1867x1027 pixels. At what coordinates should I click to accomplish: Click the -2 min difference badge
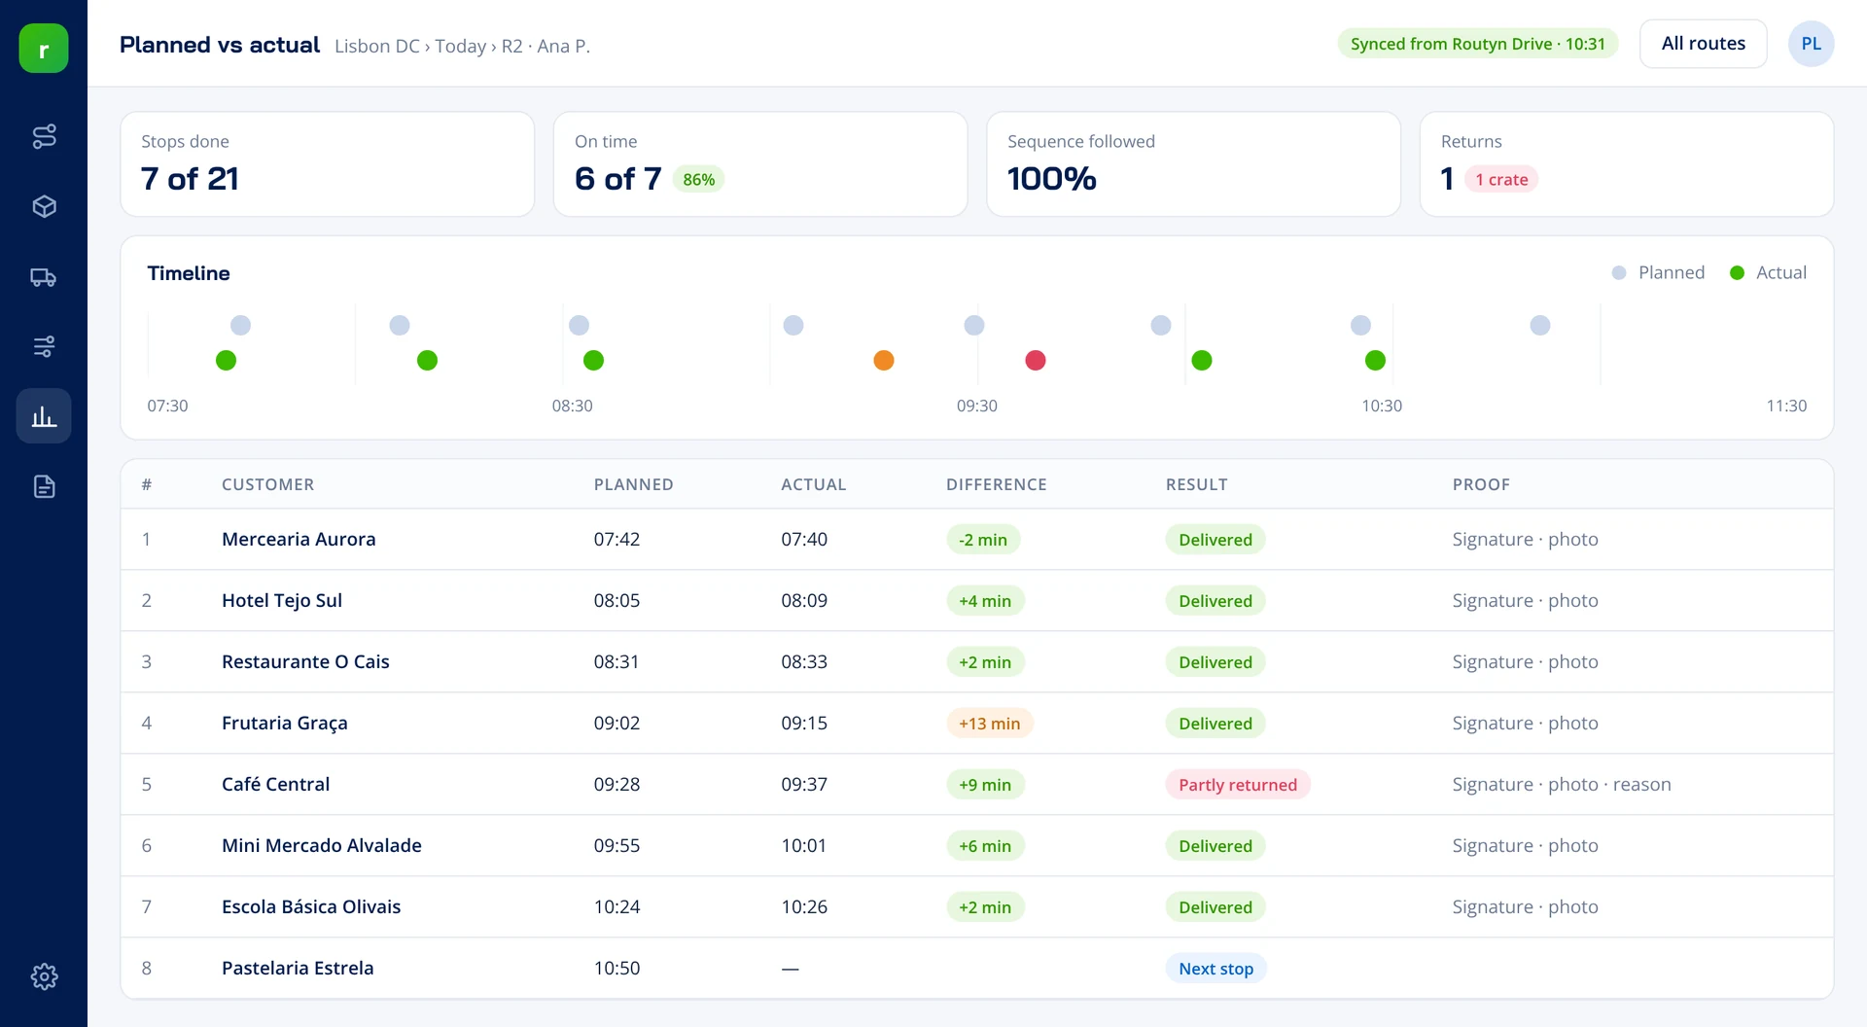(x=982, y=540)
